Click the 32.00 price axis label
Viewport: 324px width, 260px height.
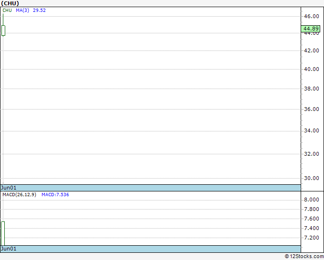coord(312,154)
